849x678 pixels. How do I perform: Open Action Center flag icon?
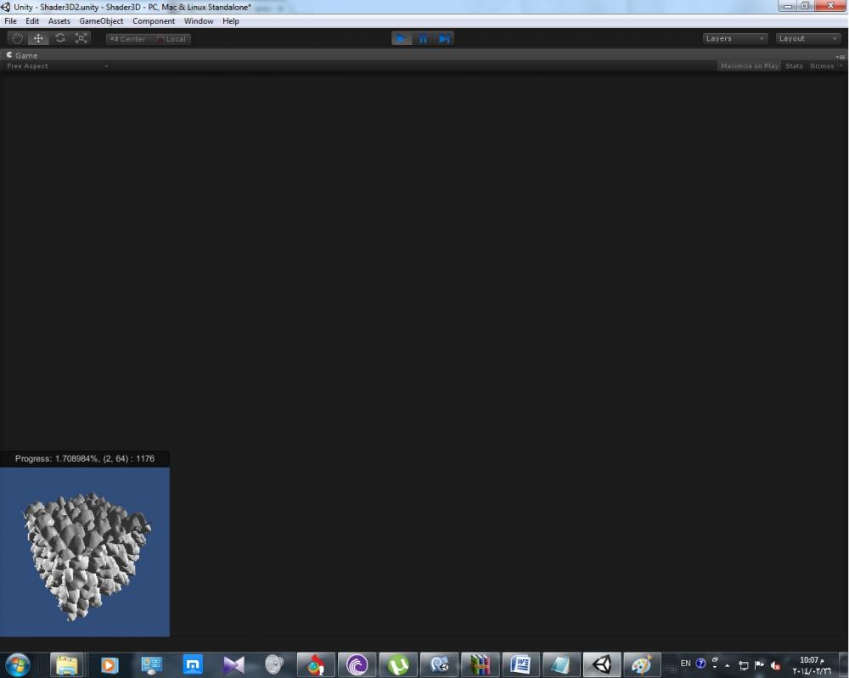(759, 665)
